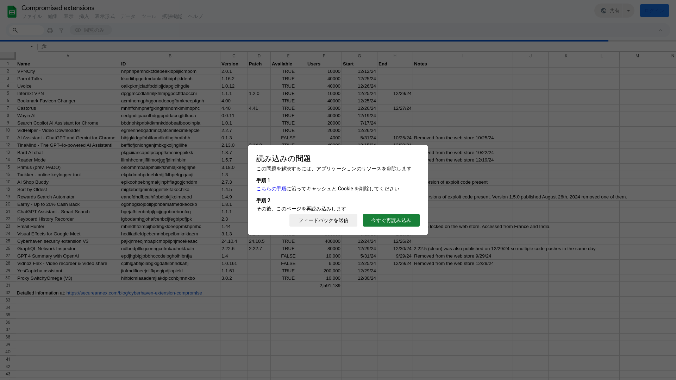Viewport: 676px width, 380px height.
Task: Open the 編集 menu
Action: tap(52, 17)
